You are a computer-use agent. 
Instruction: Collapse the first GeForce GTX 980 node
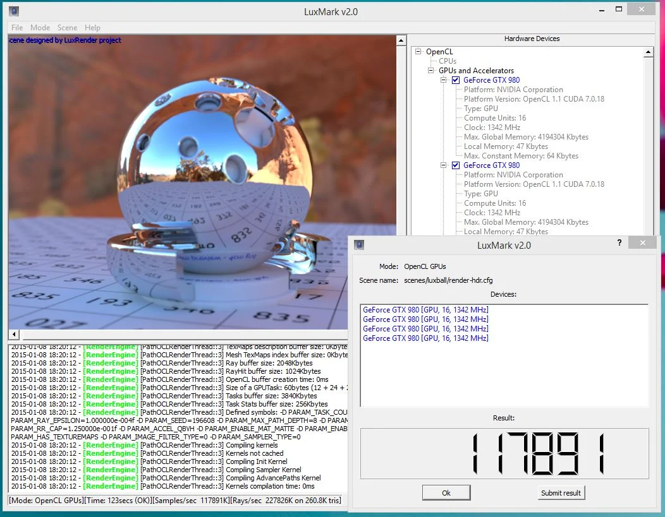coord(444,80)
